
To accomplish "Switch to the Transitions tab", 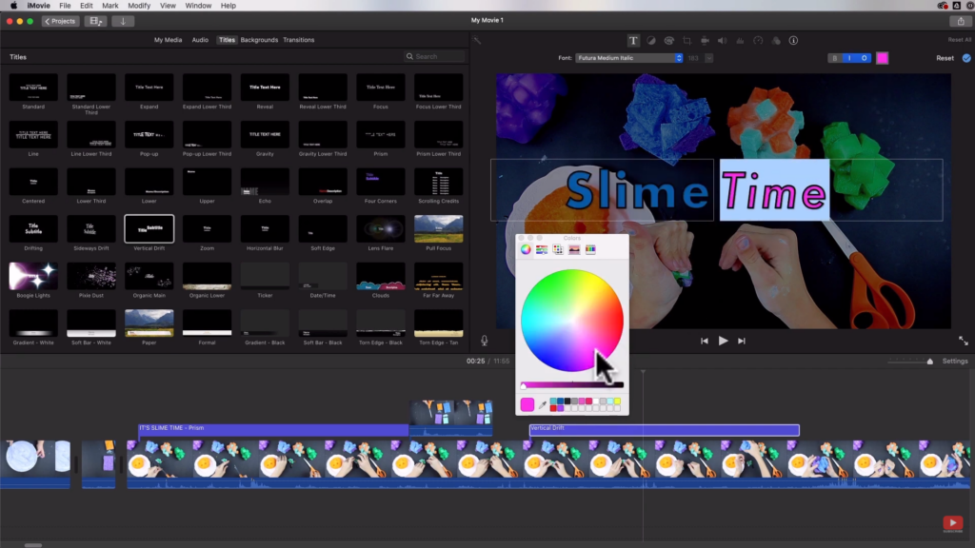I will click(298, 40).
